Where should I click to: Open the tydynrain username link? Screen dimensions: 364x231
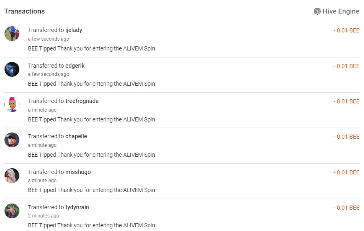(77, 207)
